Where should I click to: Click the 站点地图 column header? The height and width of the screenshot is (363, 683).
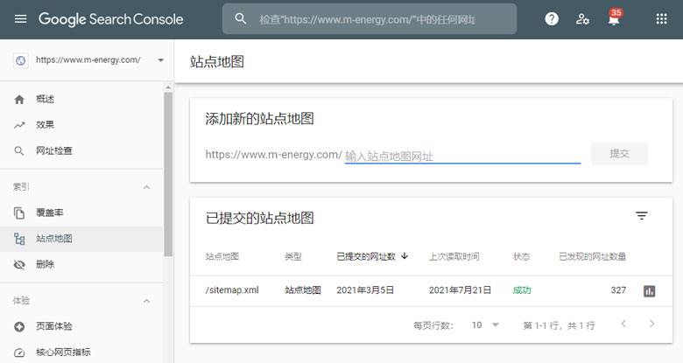222,256
